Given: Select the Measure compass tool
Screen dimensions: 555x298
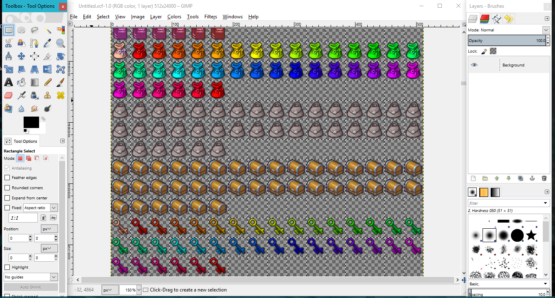Looking at the screenshot, I should [9, 56].
